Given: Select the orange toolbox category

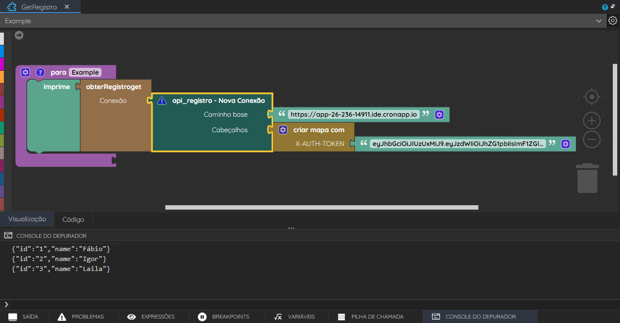Looking at the screenshot, I should tap(2, 77).
